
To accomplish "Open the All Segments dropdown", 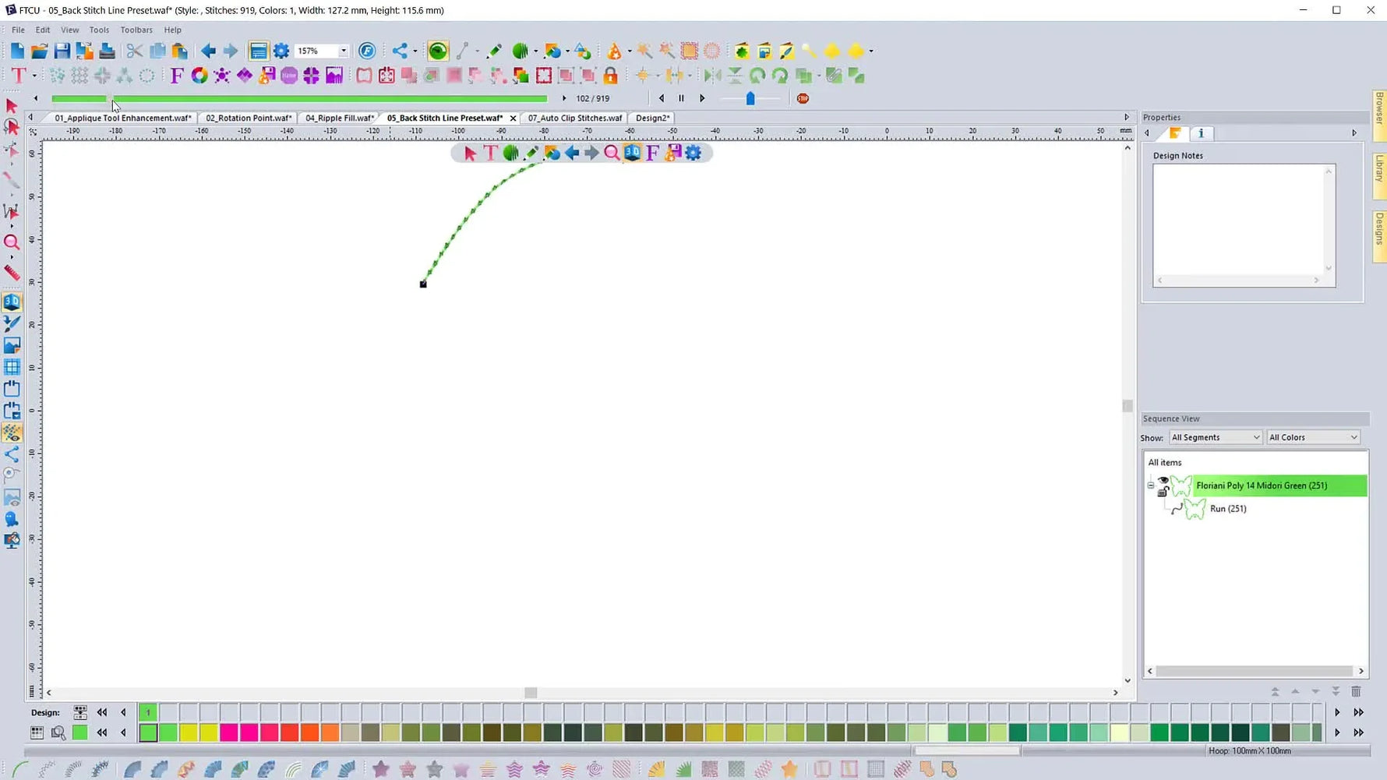I will pos(1215,437).
